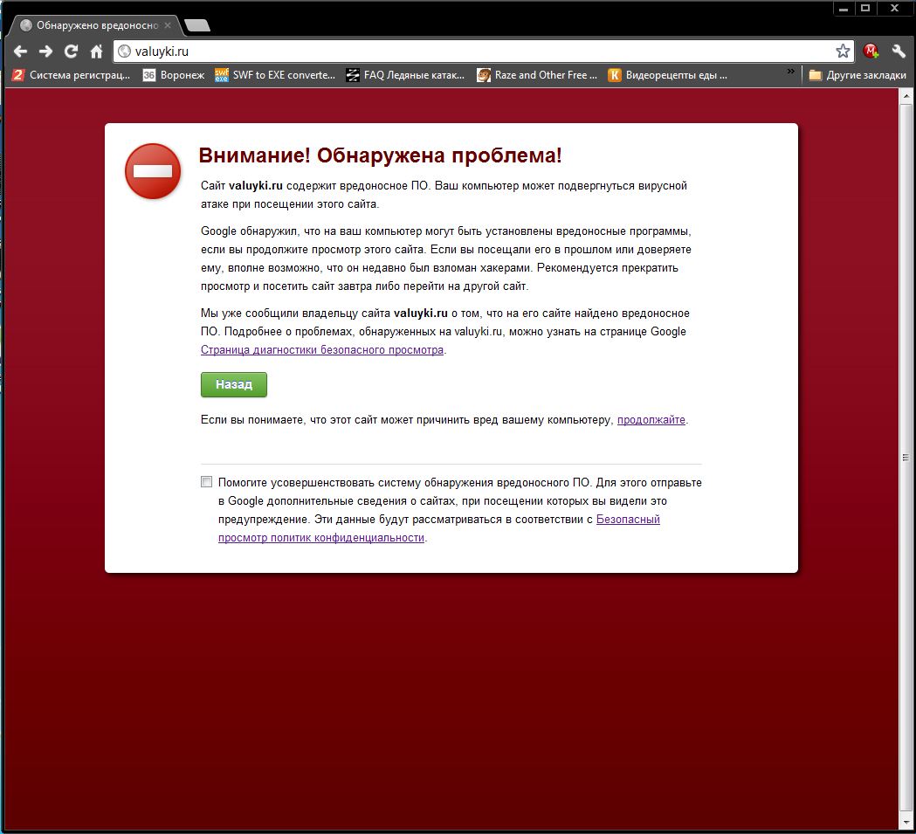Open the Воронеж bookmark
The height and width of the screenshot is (834, 916).
point(174,75)
